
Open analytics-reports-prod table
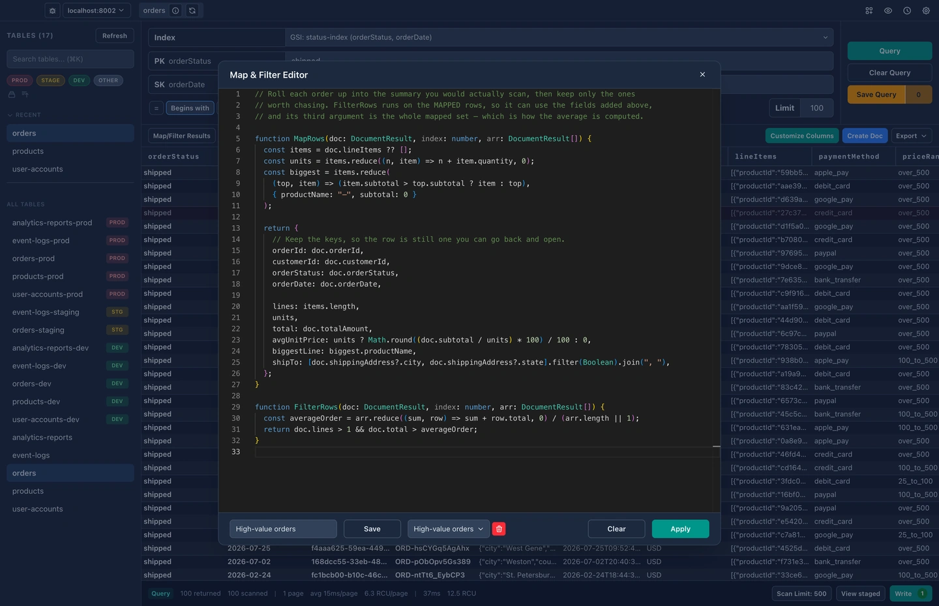70,222
